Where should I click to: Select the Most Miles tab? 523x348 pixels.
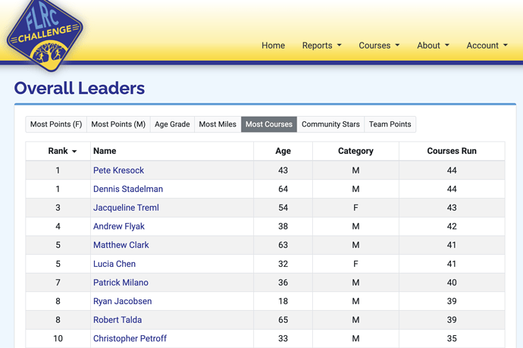click(x=218, y=124)
